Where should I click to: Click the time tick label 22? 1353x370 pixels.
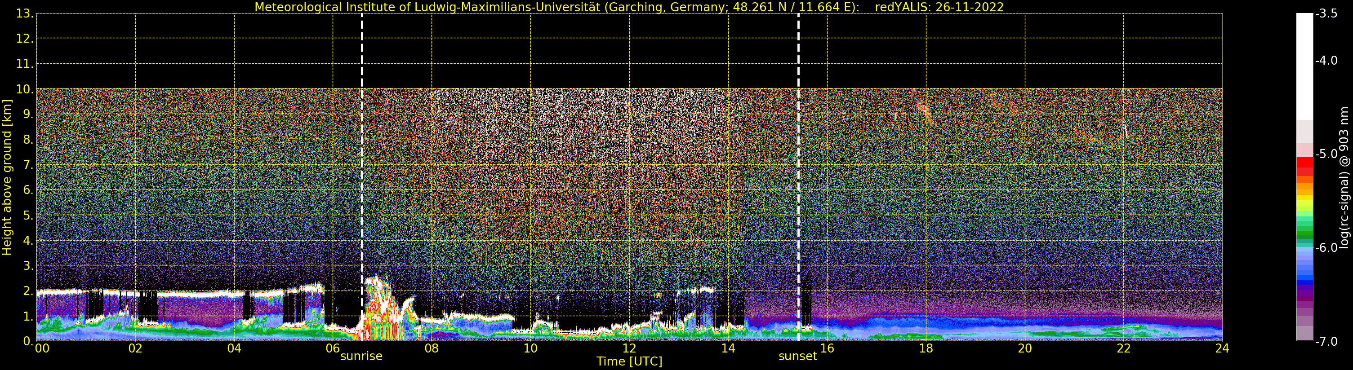point(1123,348)
